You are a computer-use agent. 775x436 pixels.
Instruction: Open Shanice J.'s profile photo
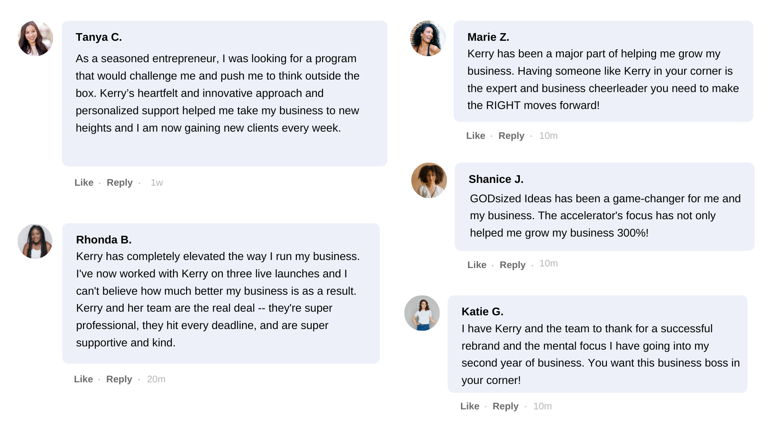pyautogui.click(x=429, y=180)
